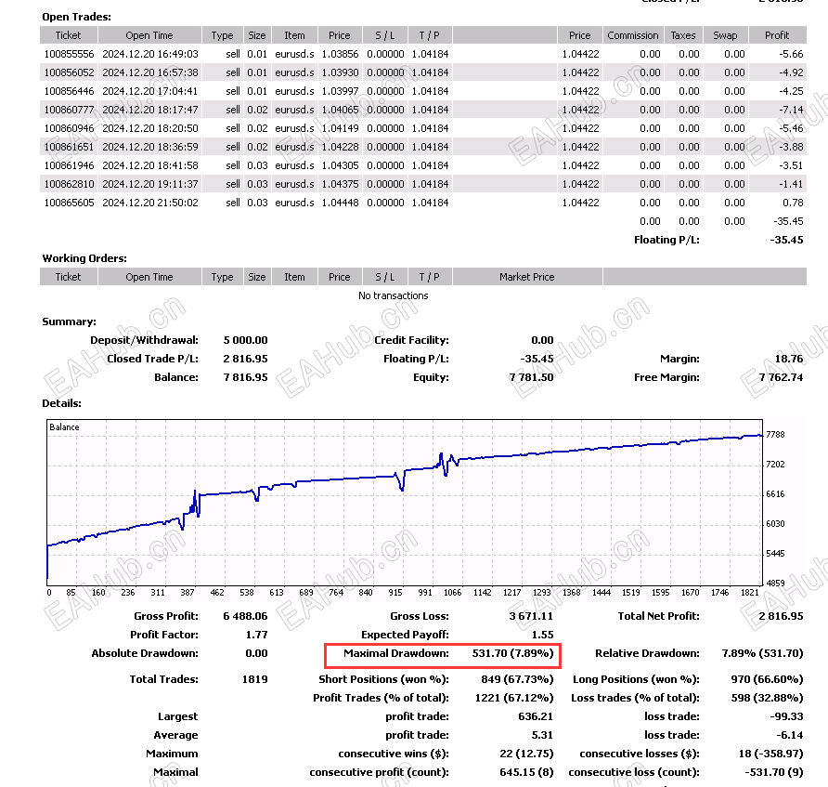Click ticket number 100862810
This screenshot has height=787, width=828.
[x=69, y=184]
